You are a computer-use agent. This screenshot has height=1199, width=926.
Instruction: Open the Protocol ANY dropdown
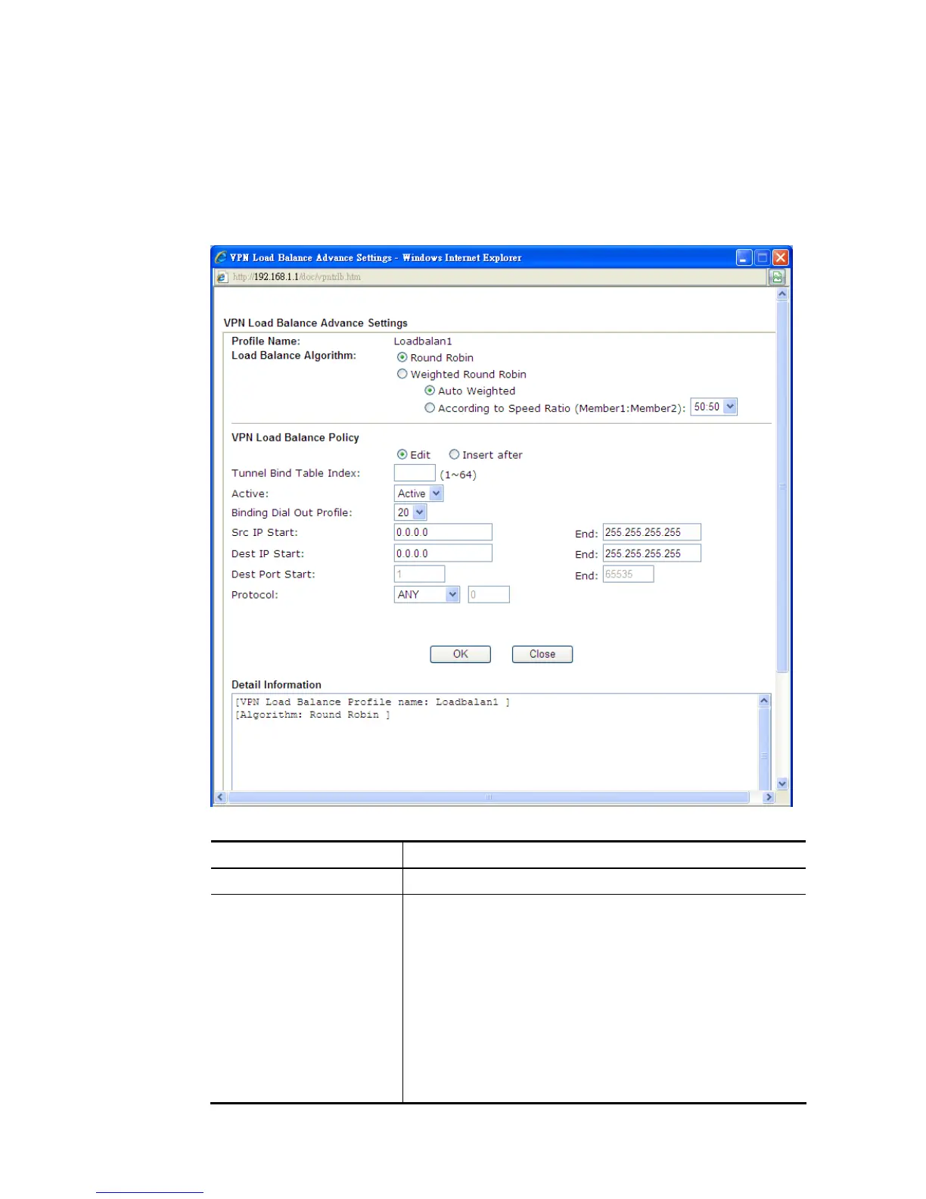[x=427, y=594]
